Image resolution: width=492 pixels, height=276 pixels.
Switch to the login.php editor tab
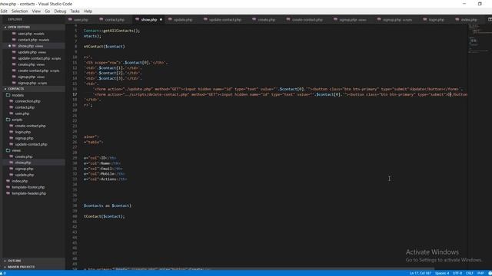436,20
